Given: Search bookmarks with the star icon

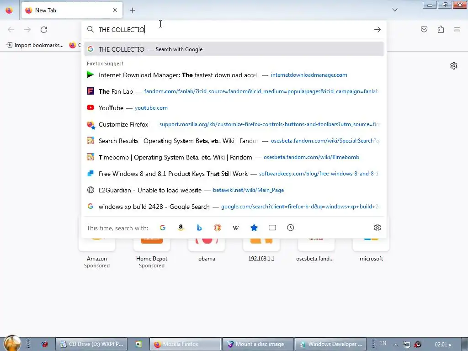Looking at the screenshot, I should (254, 228).
